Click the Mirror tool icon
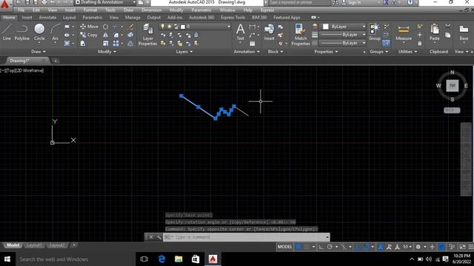 105,35
